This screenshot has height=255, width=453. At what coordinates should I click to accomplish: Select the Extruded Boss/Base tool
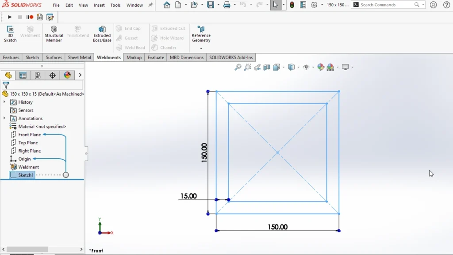(102, 33)
